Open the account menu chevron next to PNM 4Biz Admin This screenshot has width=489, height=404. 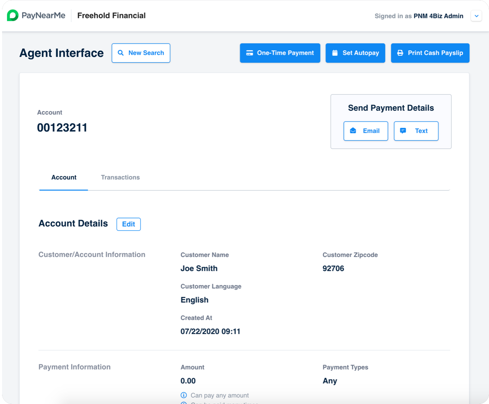(476, 15)
